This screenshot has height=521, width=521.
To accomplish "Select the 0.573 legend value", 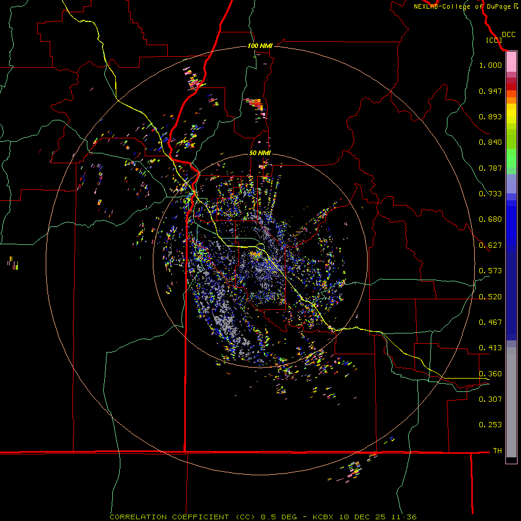I will point(490,271).
